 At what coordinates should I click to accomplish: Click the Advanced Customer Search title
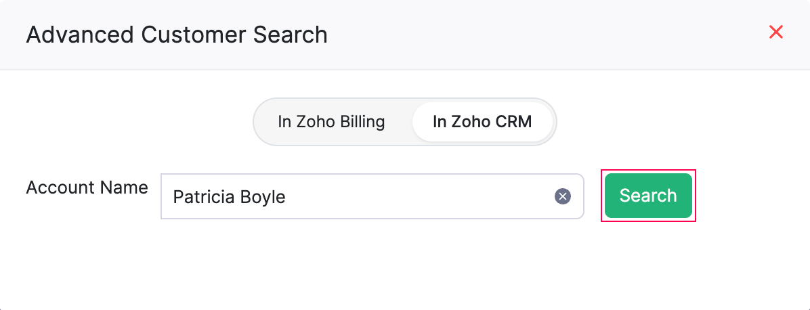point(177,34)
